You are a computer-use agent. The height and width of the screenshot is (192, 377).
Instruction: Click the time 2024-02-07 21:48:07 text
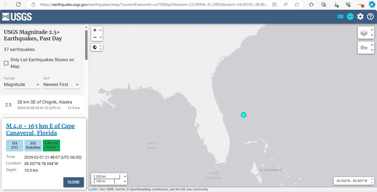click(x=53, y=157)
